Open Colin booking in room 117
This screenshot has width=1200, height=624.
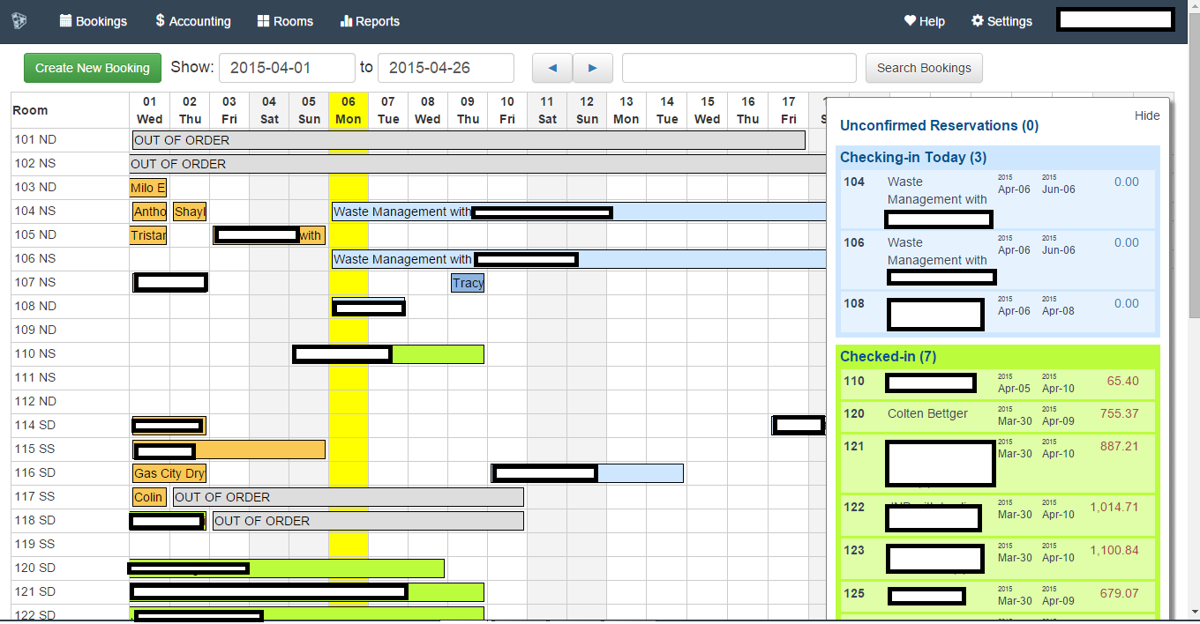150,497
